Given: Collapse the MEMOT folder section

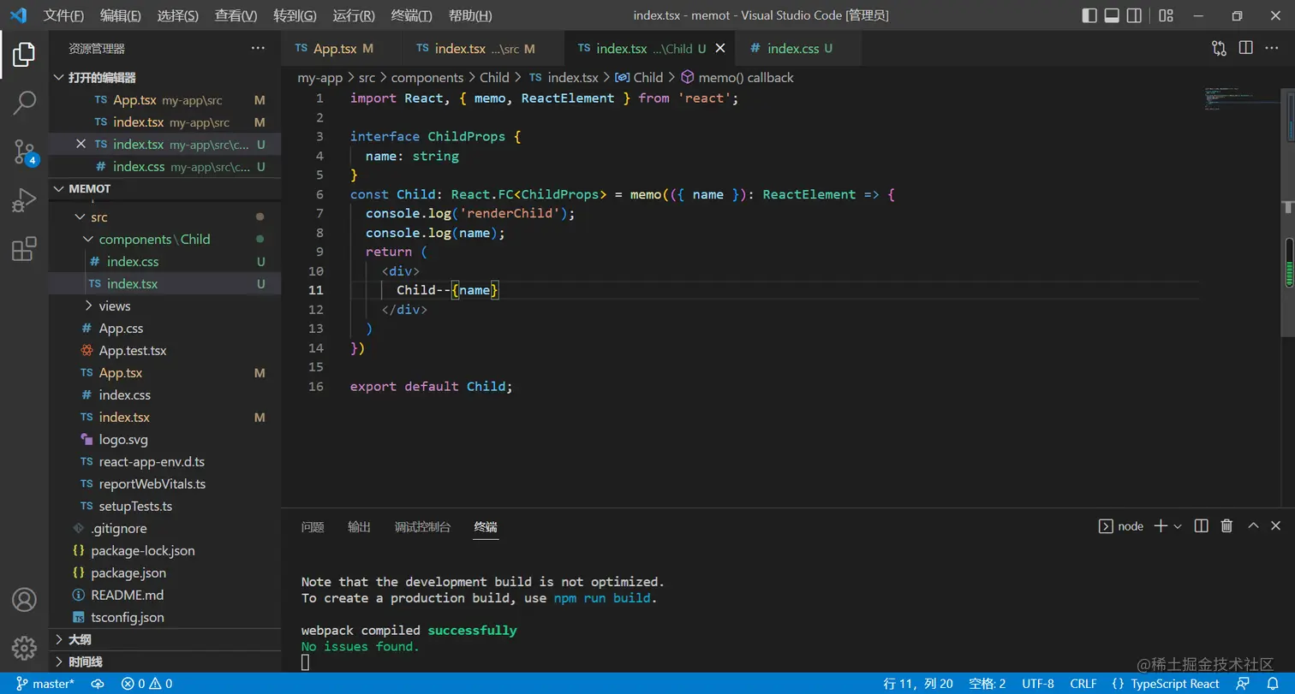Looking at the screenshot, I should click(164, 188).
